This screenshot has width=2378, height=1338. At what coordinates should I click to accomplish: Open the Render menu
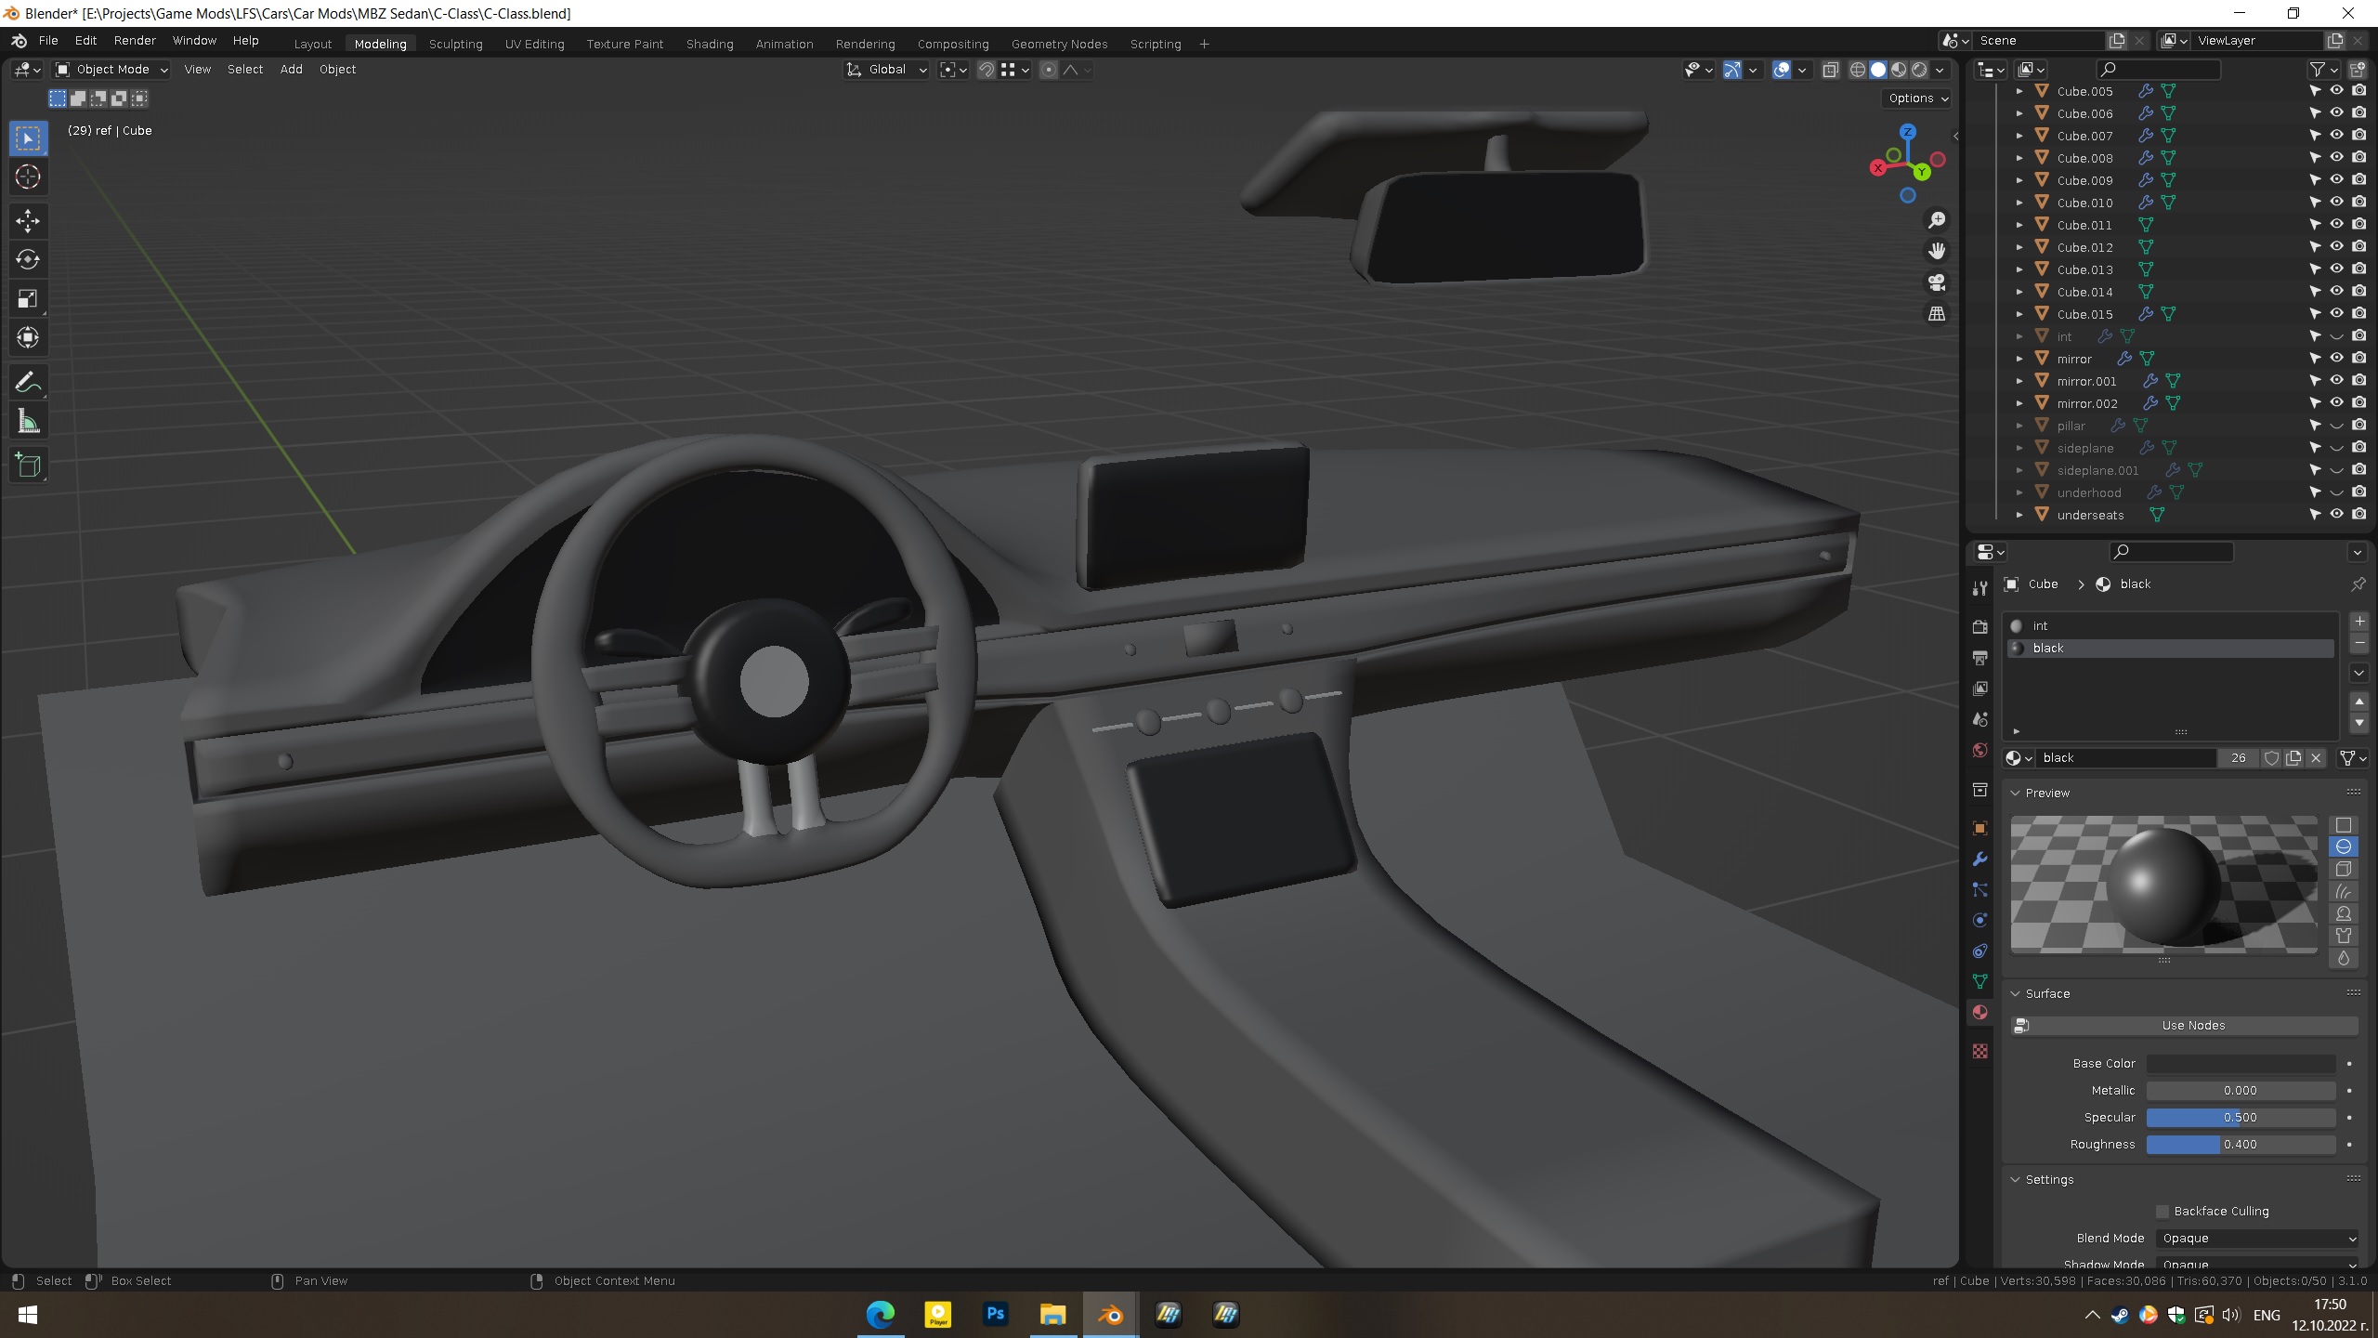[x=135, y=41]
